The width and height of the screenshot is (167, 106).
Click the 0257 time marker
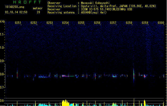pyautogui.click(x=113, y=23)
